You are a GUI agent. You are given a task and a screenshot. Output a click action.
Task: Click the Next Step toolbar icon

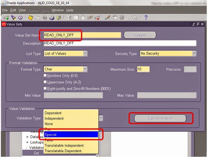tap(38, 18)
